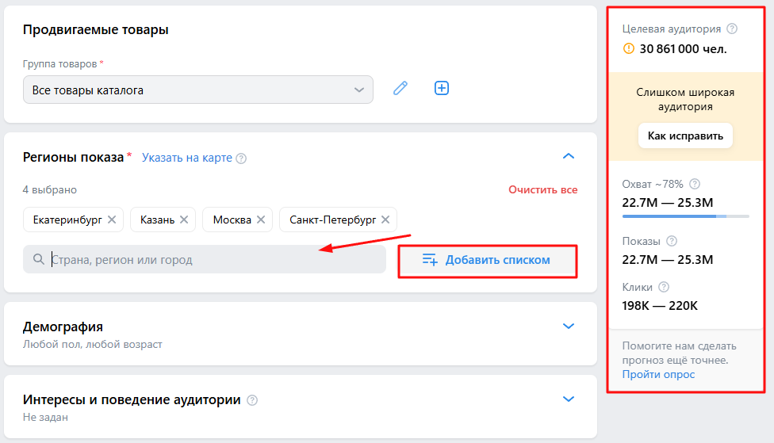Remove Екатеринбург region chip
Image resolution: width=774 pixels, height=443 pixels.
pyautogui.click(x=112, y=220)
